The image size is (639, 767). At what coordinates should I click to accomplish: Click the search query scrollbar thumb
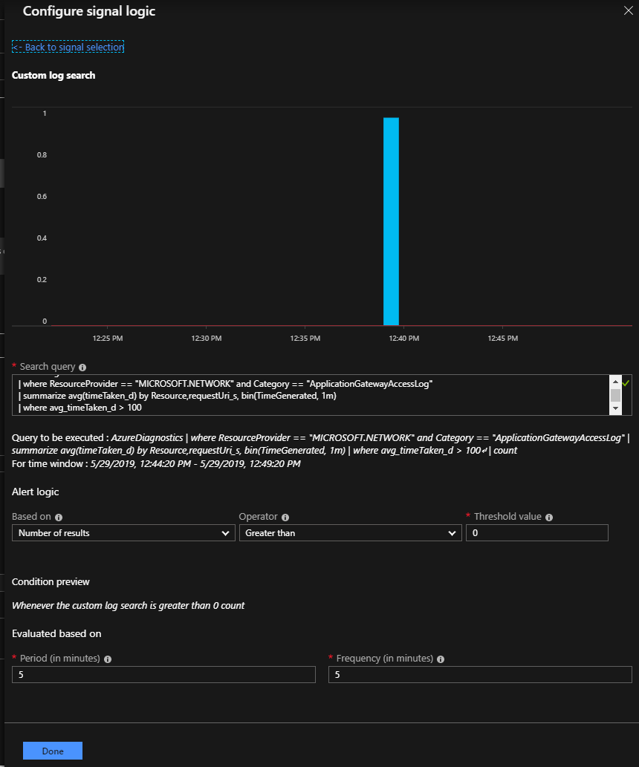(x=615, y=394)
